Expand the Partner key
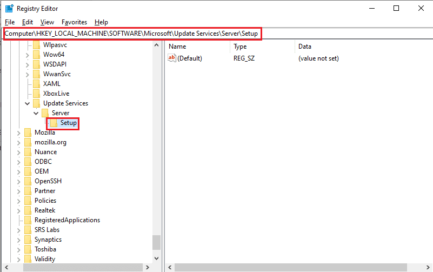 [18, 191]
